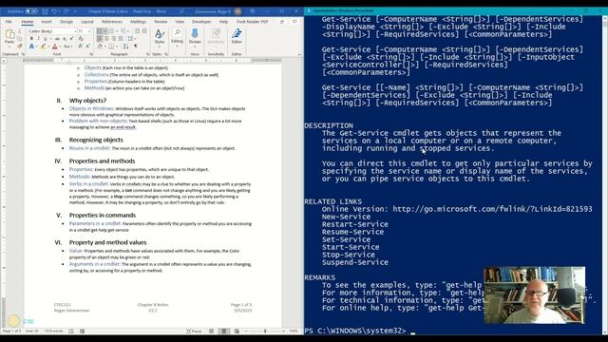This screenshot has width=608, height=342.
Task: Switch to the Mailings ribbon tab
Action: (138, 22)
